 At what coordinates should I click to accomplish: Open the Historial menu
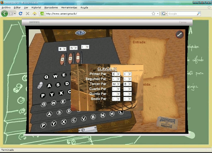pos(36,8)
